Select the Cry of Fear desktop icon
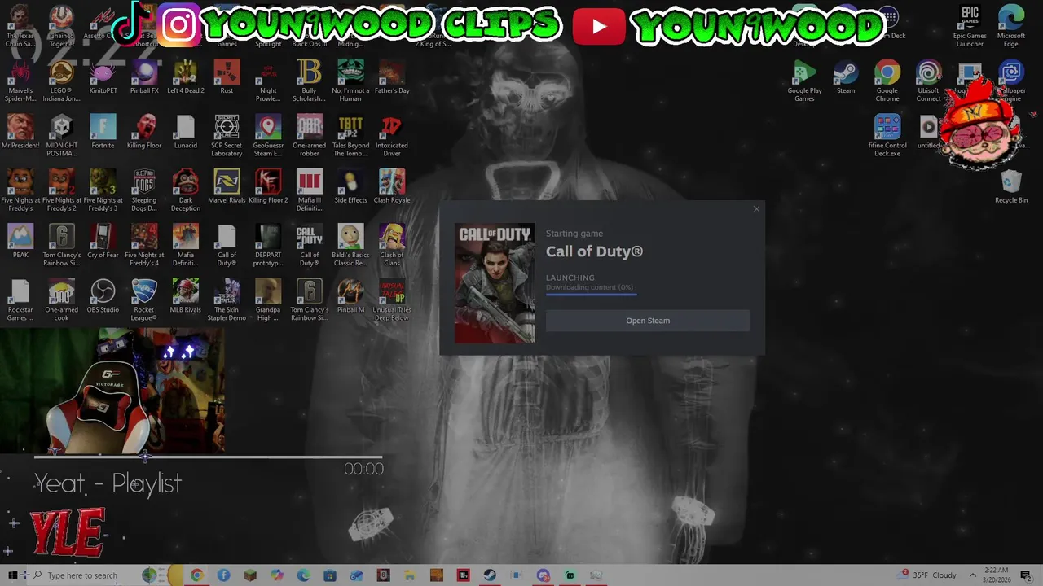This screenshot has height=586, width=1043. point(103,241)
